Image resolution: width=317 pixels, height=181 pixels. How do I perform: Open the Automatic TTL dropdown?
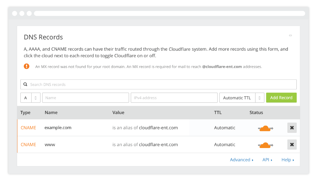242,98
